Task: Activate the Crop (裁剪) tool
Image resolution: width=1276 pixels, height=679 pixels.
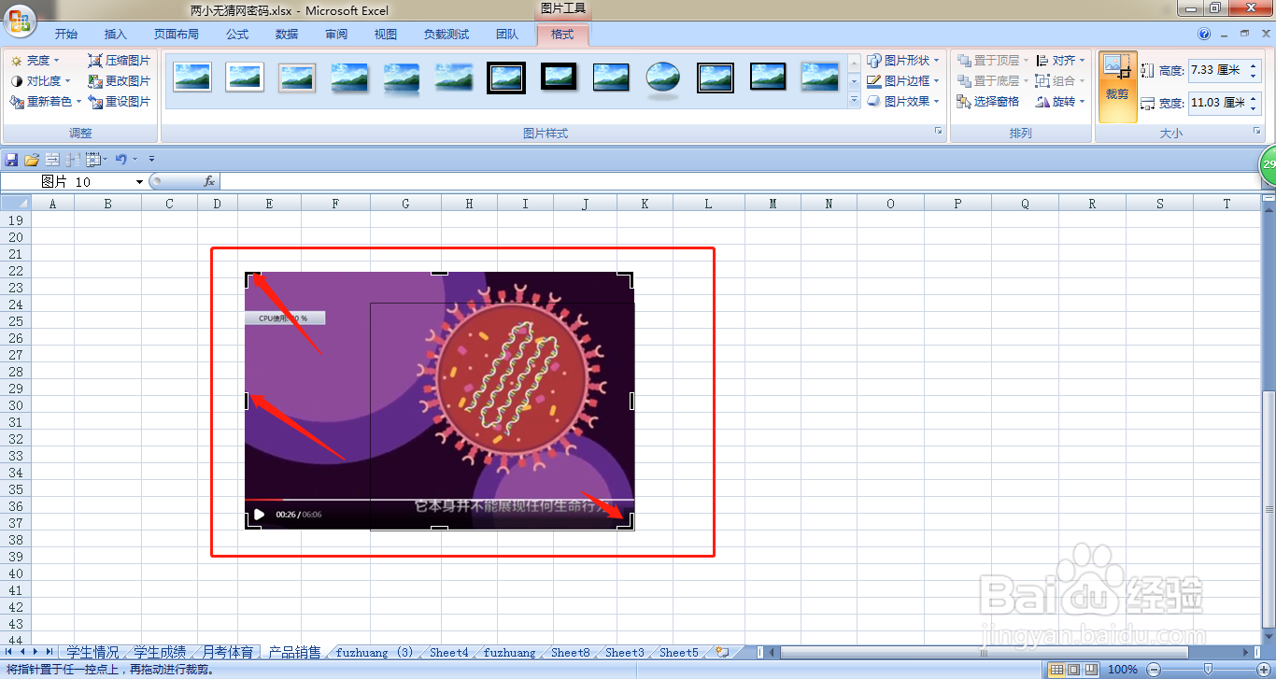Action: click(x=1117, y=87)
